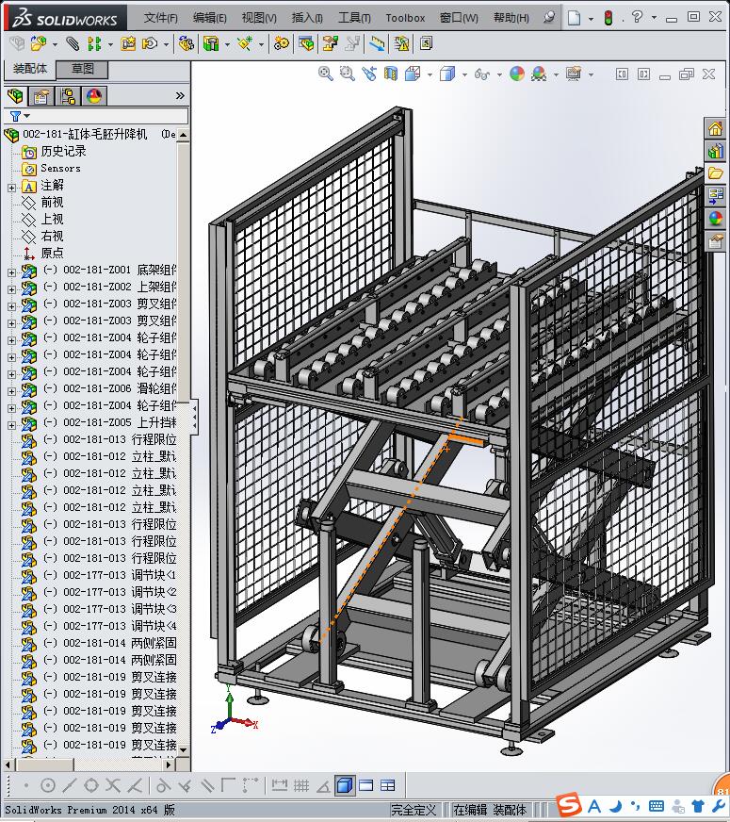Click the Exploded View icon

coord(330,43)
